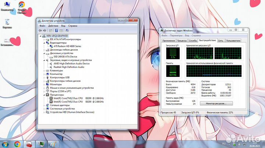Collapse the Видеоадаптеры node
Image resolution: width=265 pixels, height=148 pixels.
pyautogui.click(x=44, y=43)
